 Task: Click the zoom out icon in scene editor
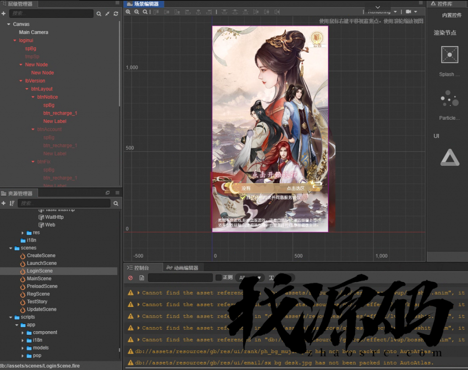click(137, 11)
